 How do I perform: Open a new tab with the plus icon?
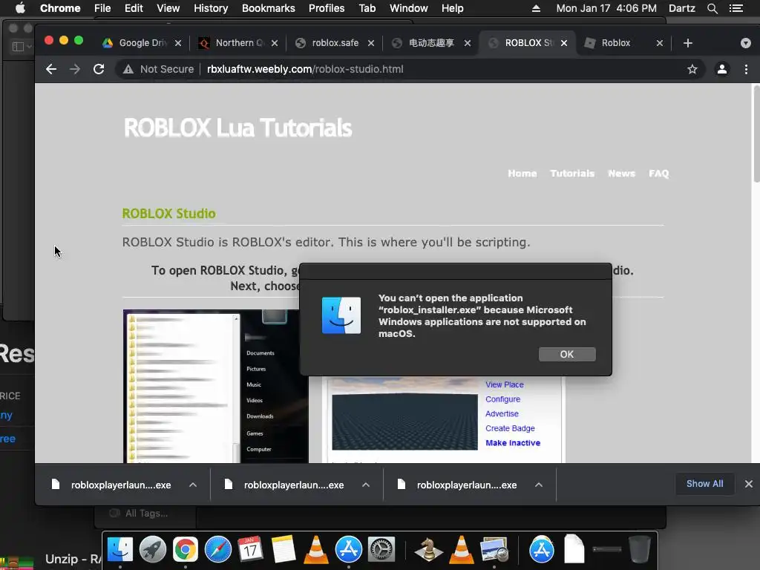click(688, 43)
